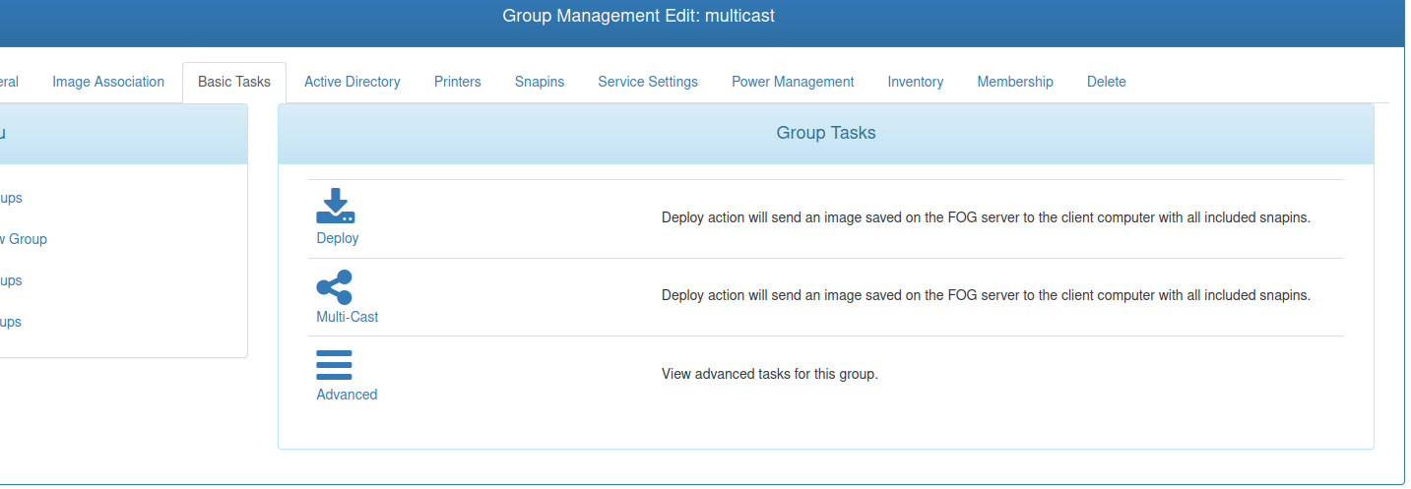Open the Membership tab
Viewport: 1411px width, 489px height.
point(1015,82)
